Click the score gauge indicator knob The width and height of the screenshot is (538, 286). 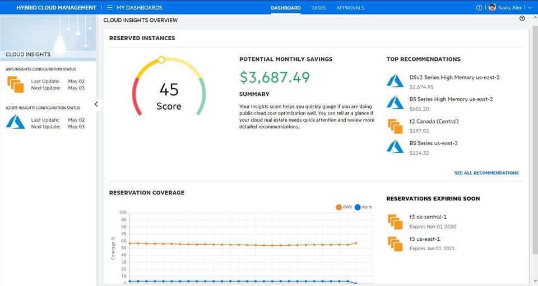click(161, 59)
